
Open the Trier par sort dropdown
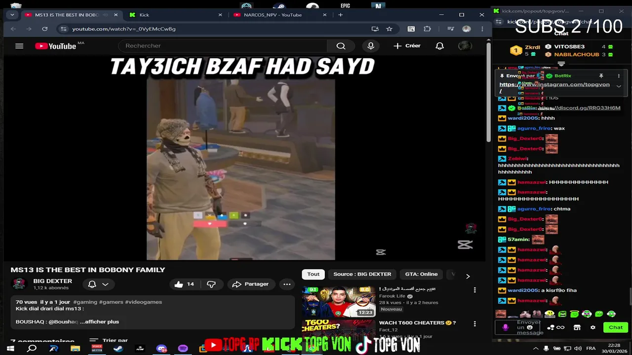[109, 340]
